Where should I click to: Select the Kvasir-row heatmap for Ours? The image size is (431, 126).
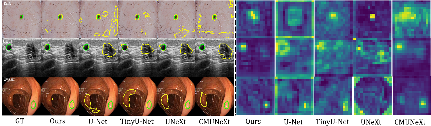[x=255, y=96]
